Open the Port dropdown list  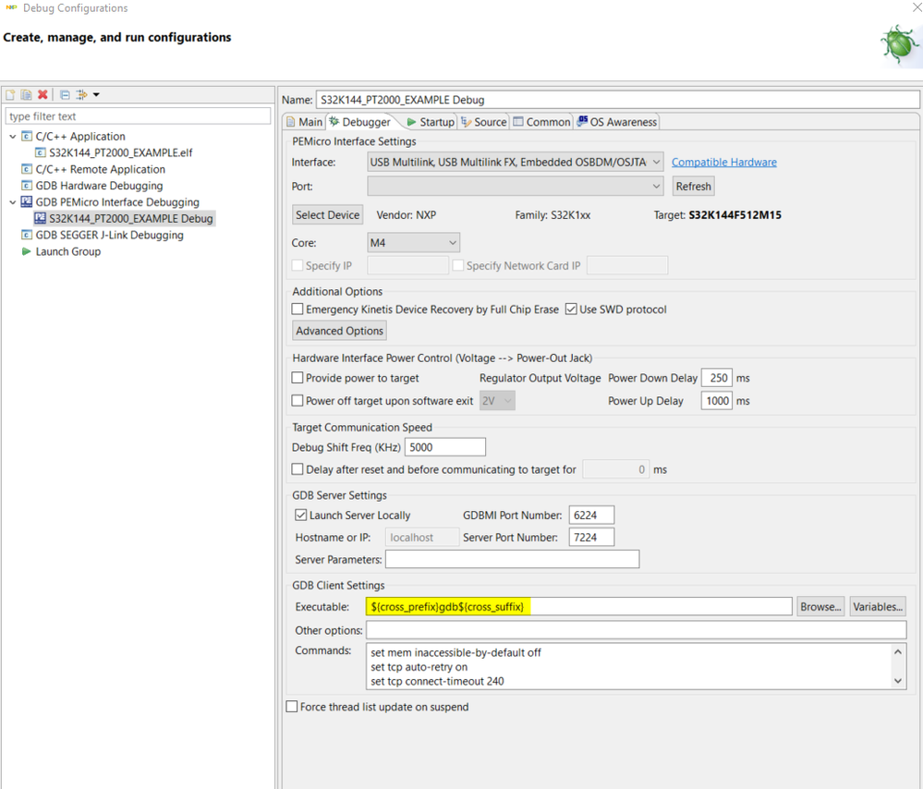pyautogui.click(x=515, y=186)
